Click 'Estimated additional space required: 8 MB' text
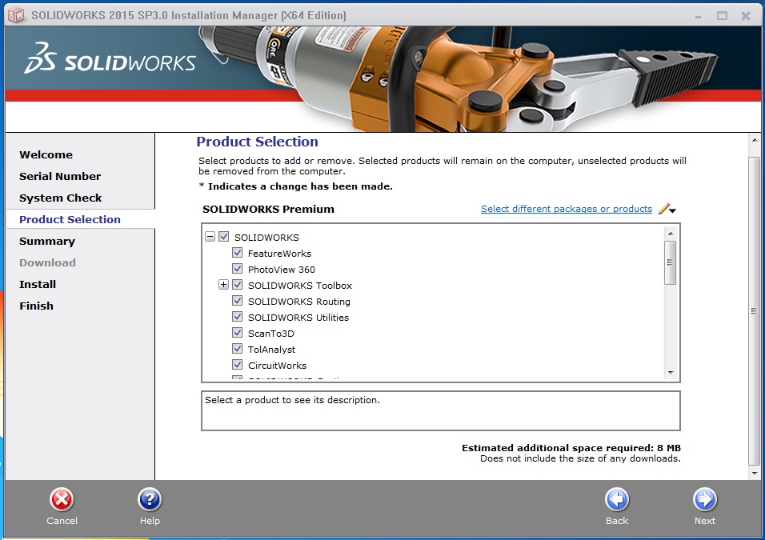The height and width of the screenshot is (540, 765). (571, 448)
